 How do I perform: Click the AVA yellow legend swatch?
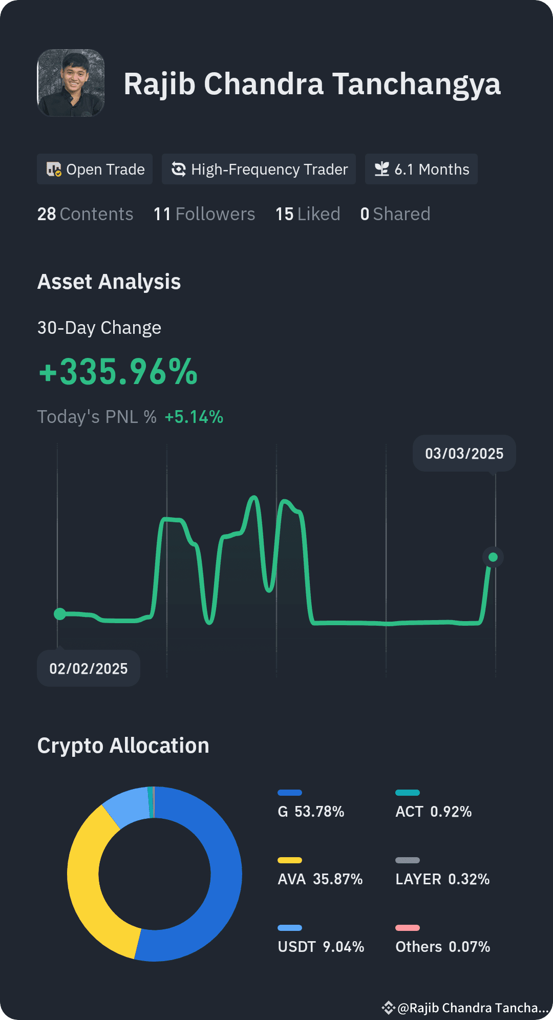(289, 860)
